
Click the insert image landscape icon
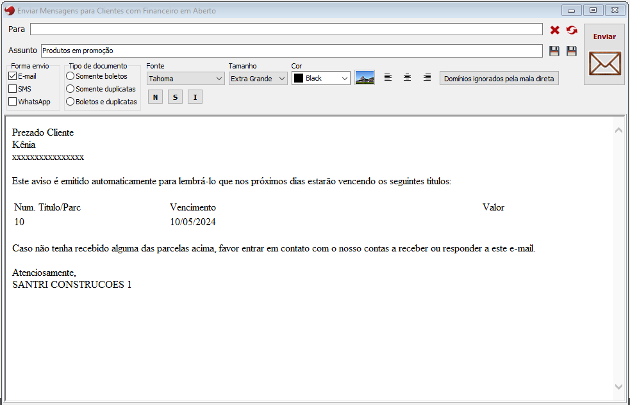click(x=365, y=78)
